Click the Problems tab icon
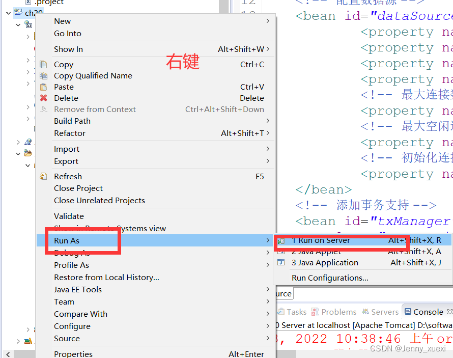The width and height of the screenshot is (453, 358). pyautogui.click(x=315, y=312)
